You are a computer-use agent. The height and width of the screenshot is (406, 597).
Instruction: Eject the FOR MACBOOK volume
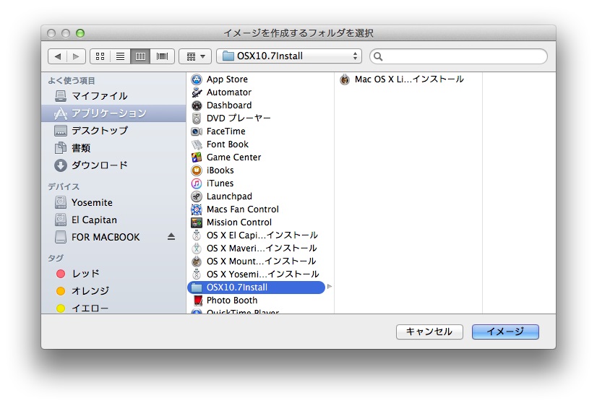tap(171, 237)
